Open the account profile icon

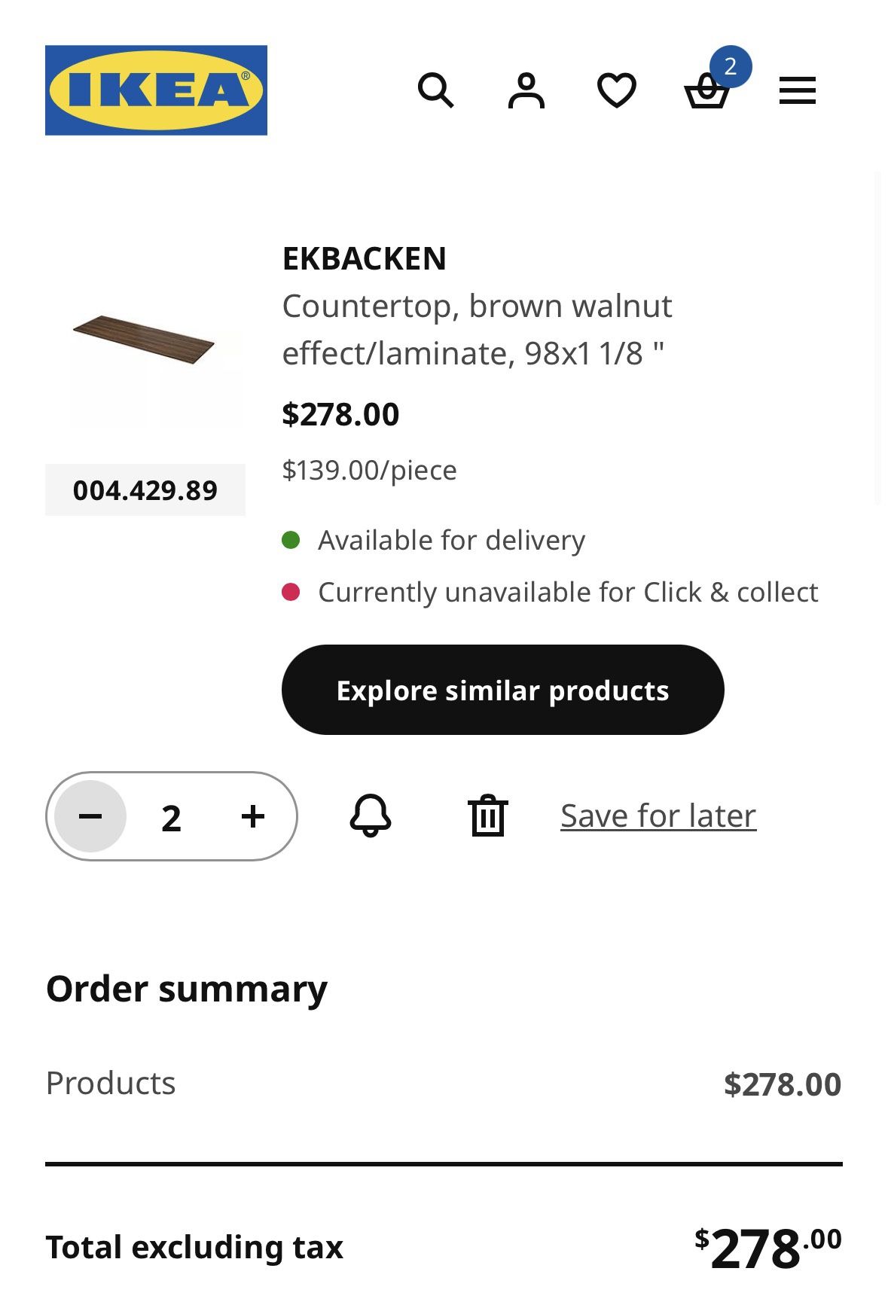[x=526, y=91]
